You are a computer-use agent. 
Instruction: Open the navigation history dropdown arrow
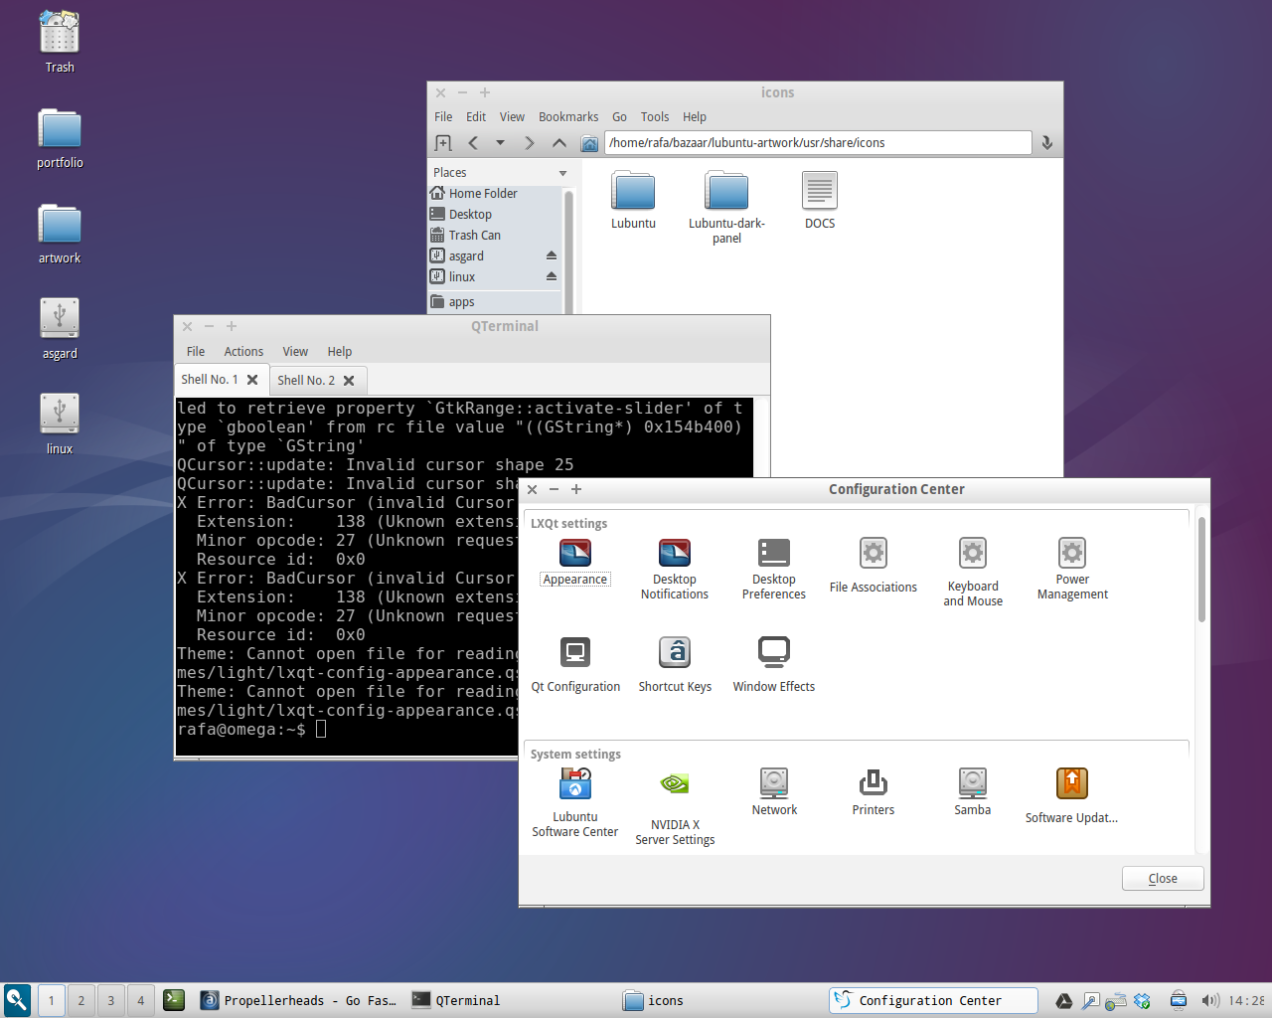click(500, 143)
